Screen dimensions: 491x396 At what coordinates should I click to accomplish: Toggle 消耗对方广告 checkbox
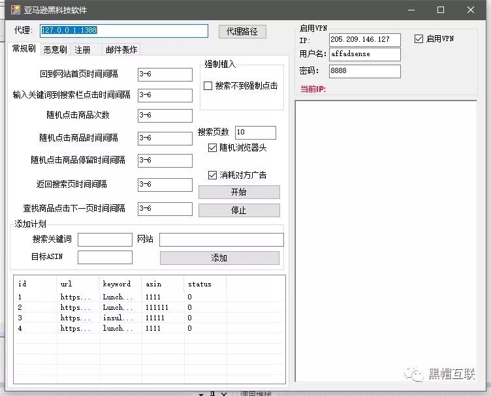[212, 175]
